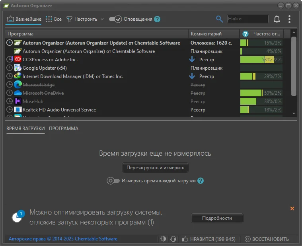Screen dimensions: 302x246
Task: Enable Измерять время каждой загрузки toggle
Action: tap(113, 181)
